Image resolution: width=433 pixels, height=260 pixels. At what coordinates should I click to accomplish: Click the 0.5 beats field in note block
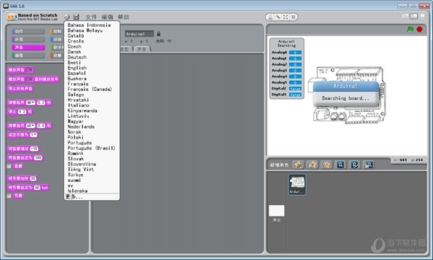click(x=41, y=126)
